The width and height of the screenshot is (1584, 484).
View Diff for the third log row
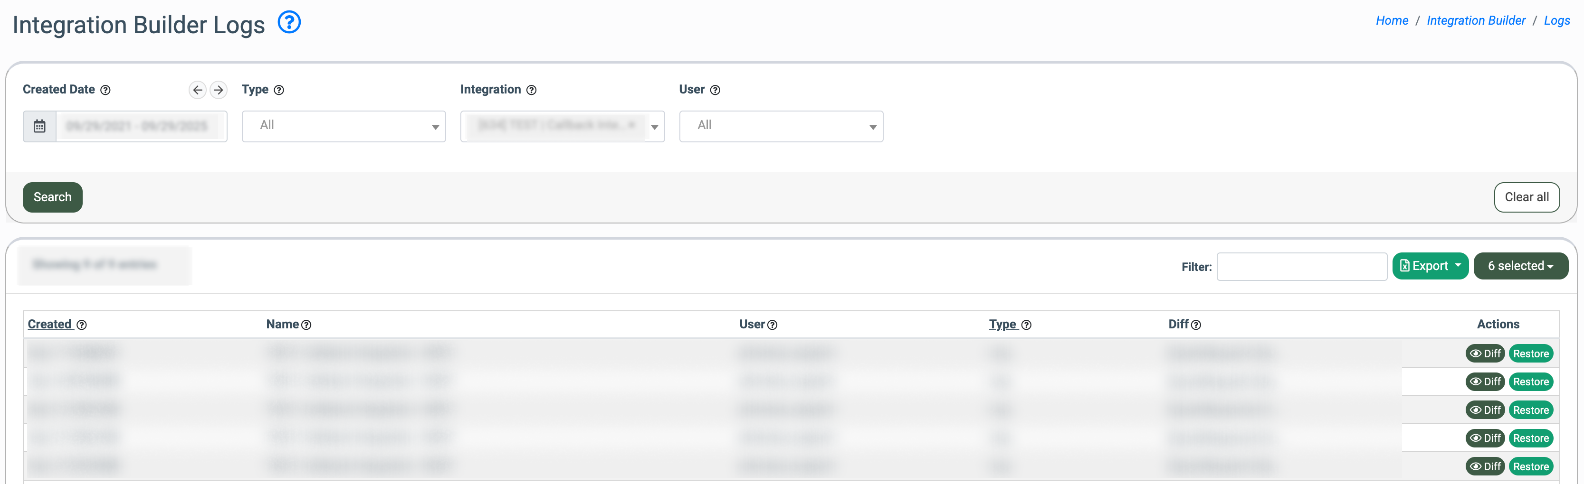coord(1485,410)
